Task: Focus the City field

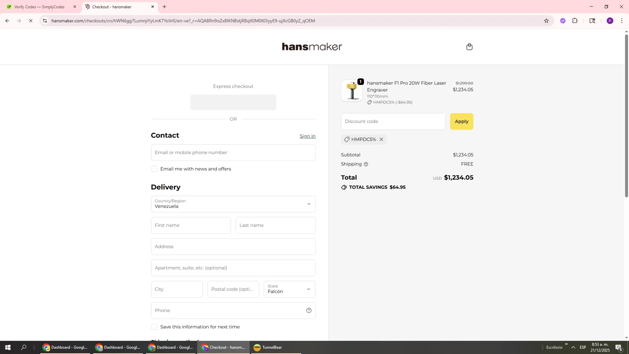Action: pos(177,289)
